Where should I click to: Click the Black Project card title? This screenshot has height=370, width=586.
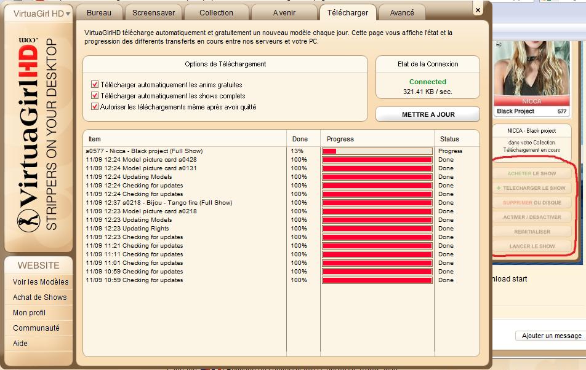click(x=515, y=111)
